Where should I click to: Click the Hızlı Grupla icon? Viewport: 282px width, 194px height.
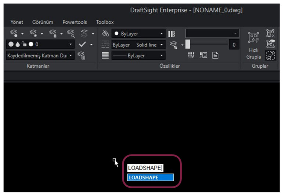[x=253, y=37]
